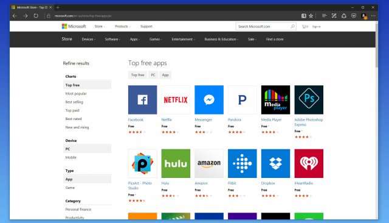Remove the PC filter chip
This screenshot has width=389, height=223.
click(x=153, y=75)
